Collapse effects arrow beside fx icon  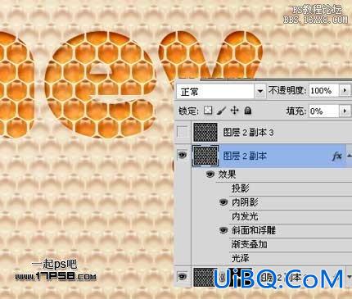349,156
